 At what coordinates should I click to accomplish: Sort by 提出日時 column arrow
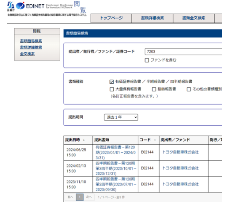click(x=84, y=140)
